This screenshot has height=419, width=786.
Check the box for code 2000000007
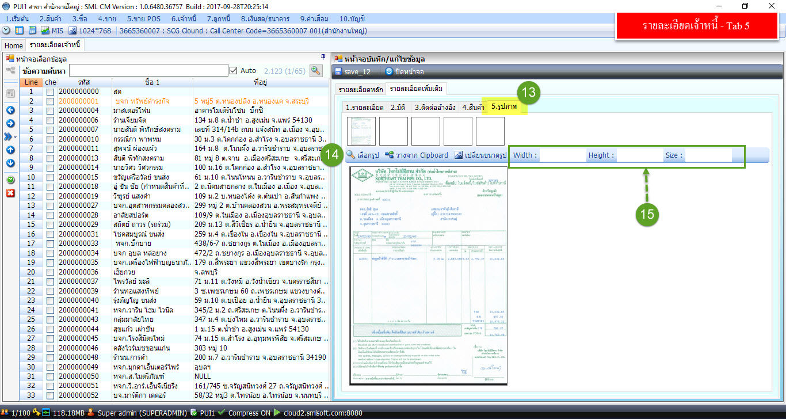51,129
